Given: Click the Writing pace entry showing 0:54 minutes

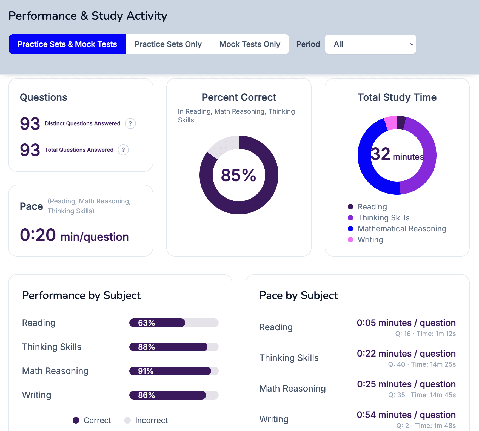Looking at the screenshot, I should click(x=406, y=415).
